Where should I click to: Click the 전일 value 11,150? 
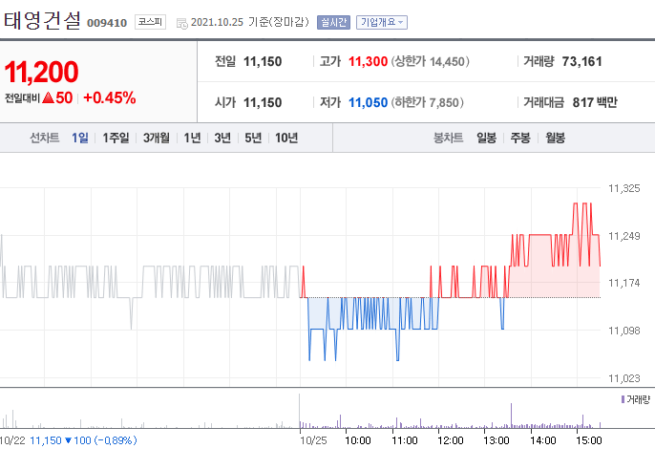(263, 61)
